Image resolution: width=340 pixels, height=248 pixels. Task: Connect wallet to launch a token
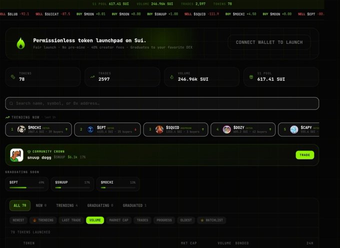[269, 42]
